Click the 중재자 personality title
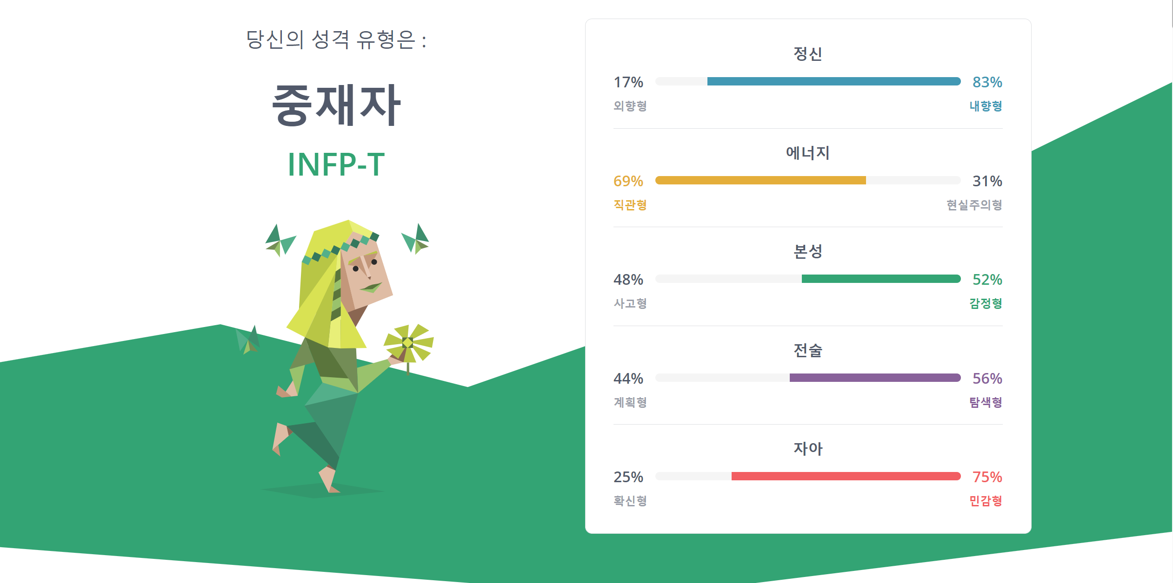The height and width of the screenshot is (583, 1173). coord(336,105)
